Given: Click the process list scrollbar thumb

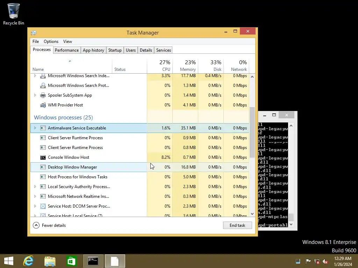Looking at the screenshot, I should tap(252, 132).
